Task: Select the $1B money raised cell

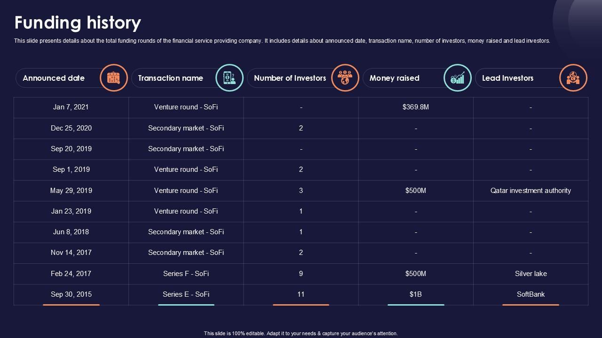Action: tap(416, 294)
